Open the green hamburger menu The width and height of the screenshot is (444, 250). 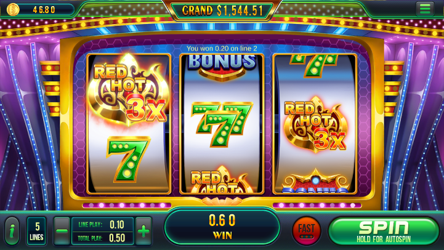(425, 9)
